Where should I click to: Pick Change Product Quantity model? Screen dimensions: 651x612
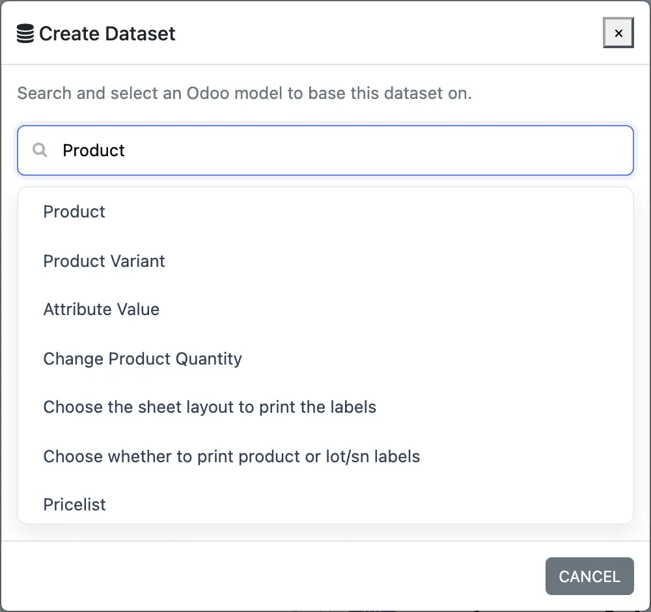325,359
